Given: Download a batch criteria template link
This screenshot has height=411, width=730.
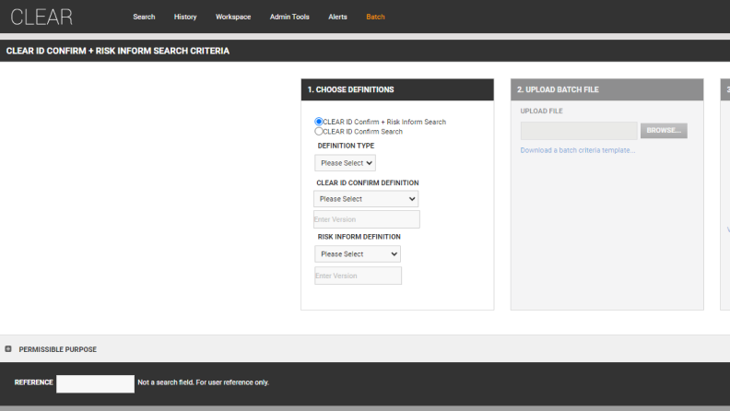Looking at the screenshot, I should coord(577,150).
